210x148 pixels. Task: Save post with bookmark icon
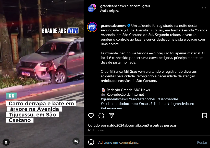(x=204, y=116)
